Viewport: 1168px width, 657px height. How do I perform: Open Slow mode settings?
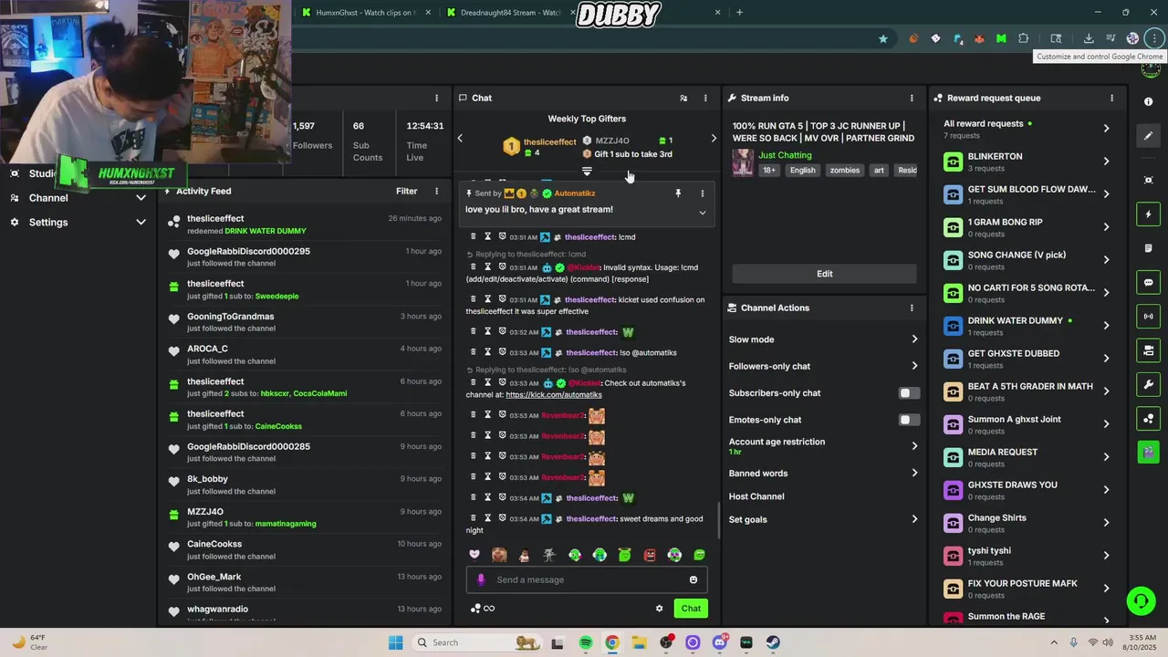pos(824,339)
